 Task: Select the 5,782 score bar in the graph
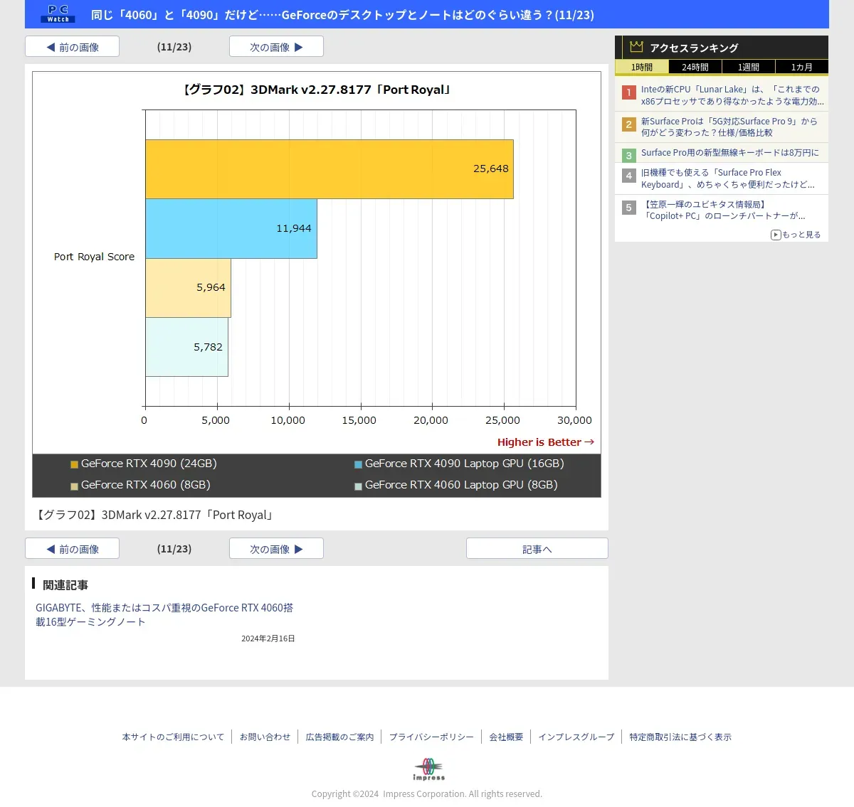coord(187,347)
